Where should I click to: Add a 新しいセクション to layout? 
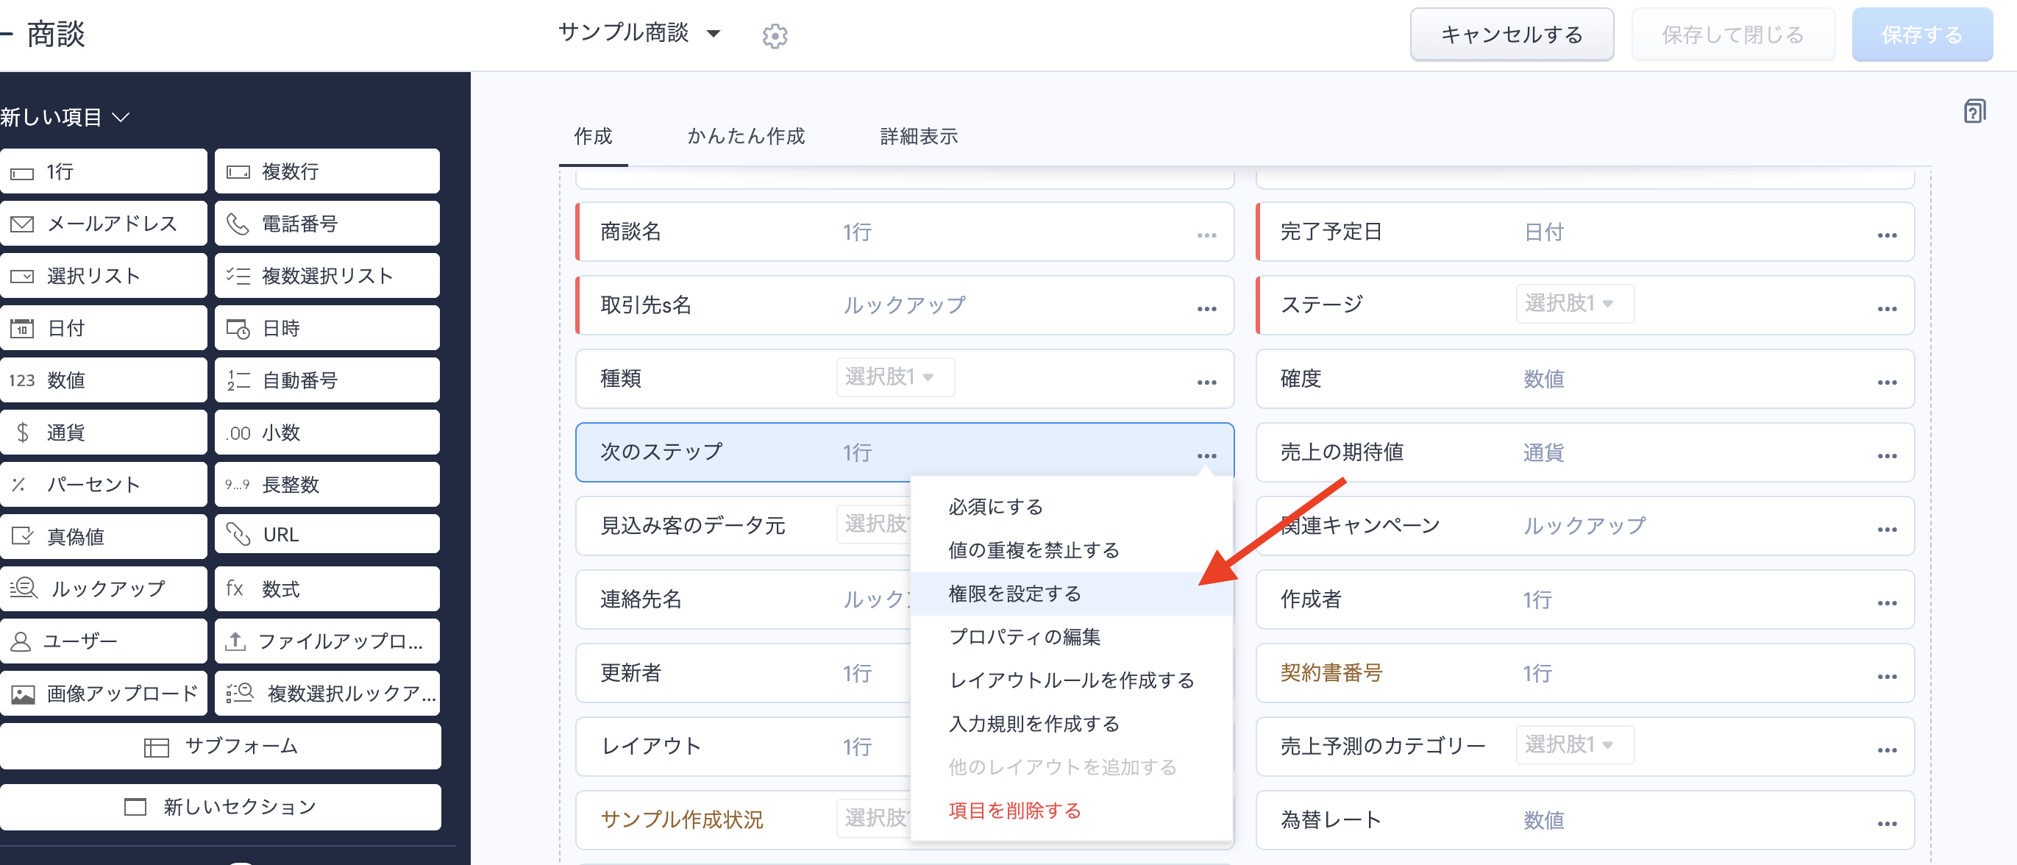[x=220, y=807]
